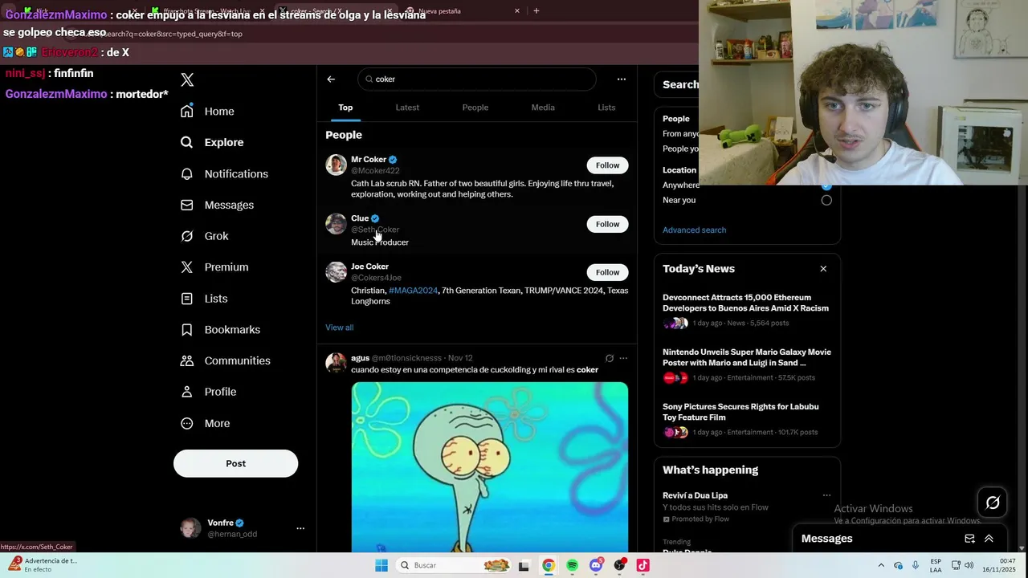
Task: Select the Near you location radio
Action: pos(826,200)
